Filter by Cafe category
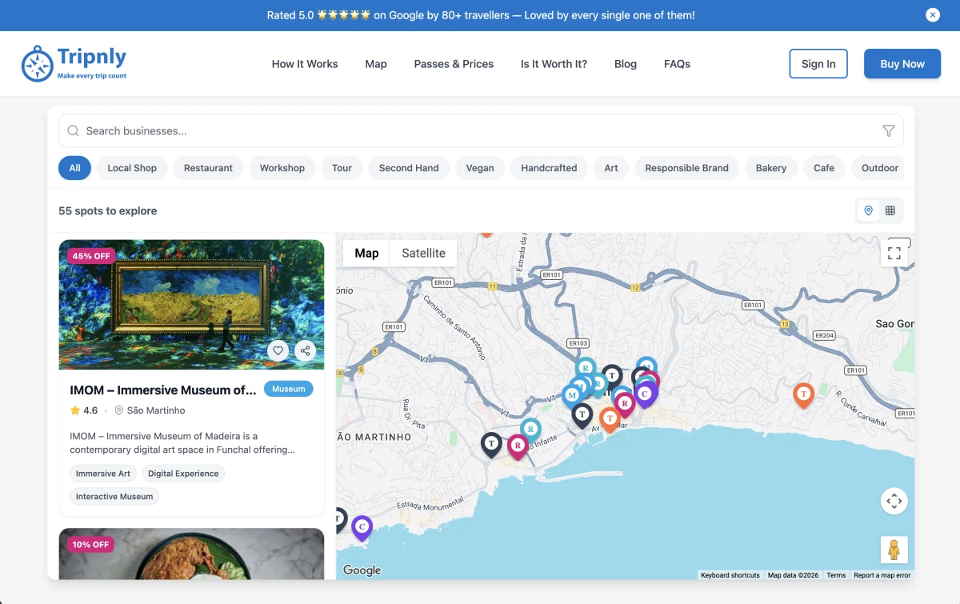 824,168
